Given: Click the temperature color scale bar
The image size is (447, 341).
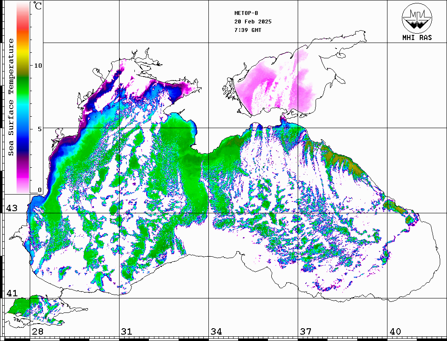Looking at the screenshot, I should (23, 98).
